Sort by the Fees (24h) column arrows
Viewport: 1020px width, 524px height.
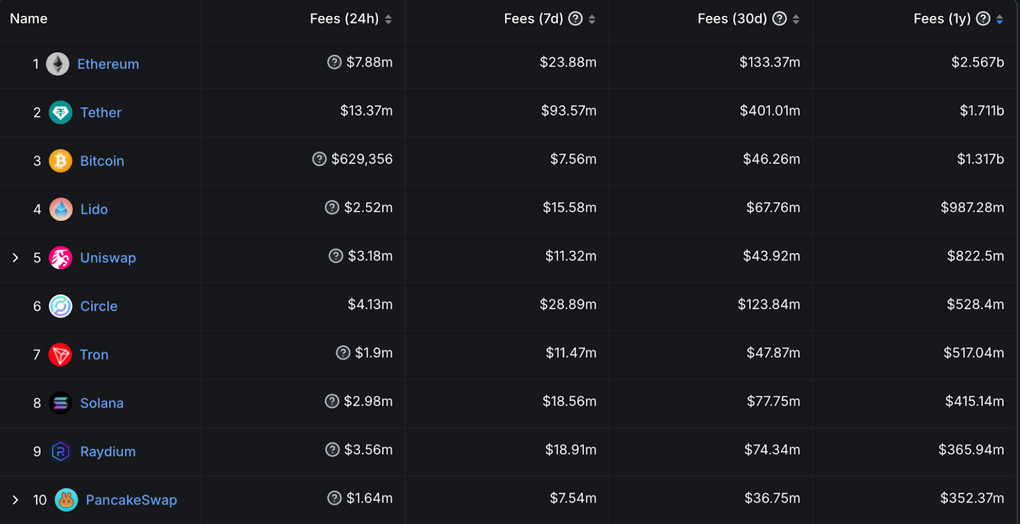[388, 20]
